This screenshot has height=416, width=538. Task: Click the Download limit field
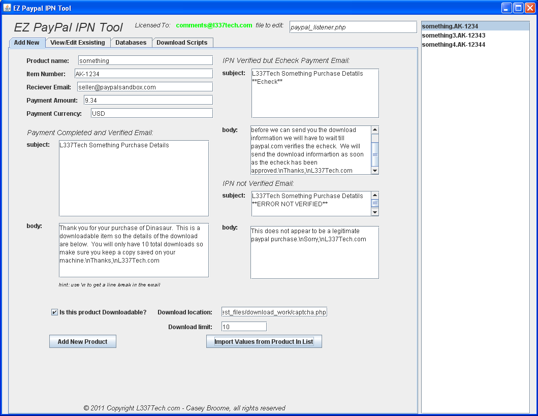[244, 327]
